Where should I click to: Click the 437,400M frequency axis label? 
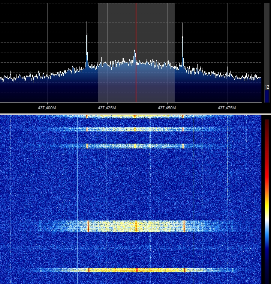[x=47, y=108]
